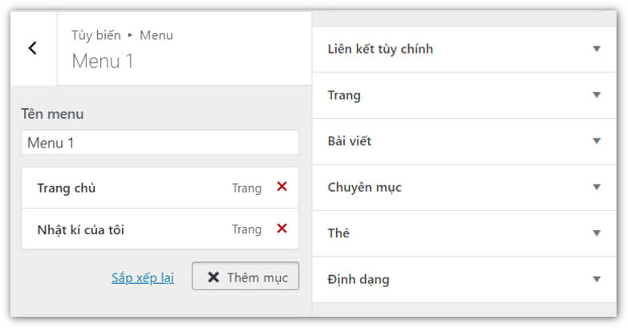Remove the Trang chủ menu item
The image size is (628, 328).
coord(282,187)
